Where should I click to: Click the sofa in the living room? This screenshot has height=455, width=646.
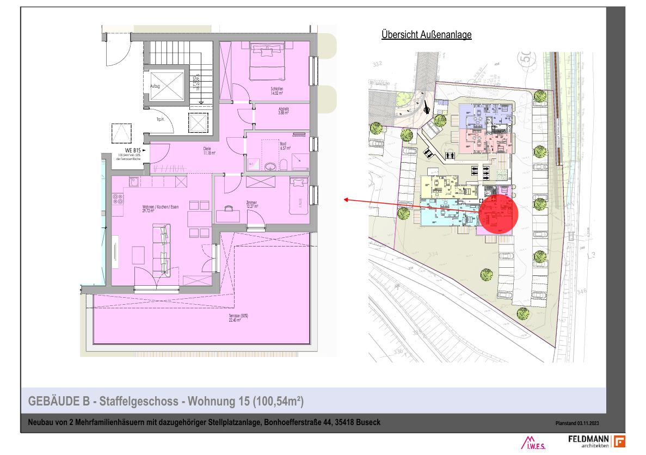click(x=161, y=250)
